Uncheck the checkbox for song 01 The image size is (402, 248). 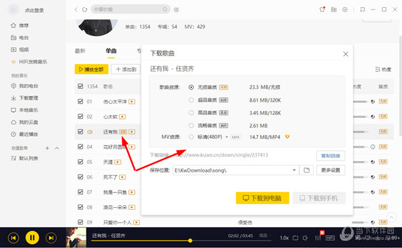click(x=80, y=102)
